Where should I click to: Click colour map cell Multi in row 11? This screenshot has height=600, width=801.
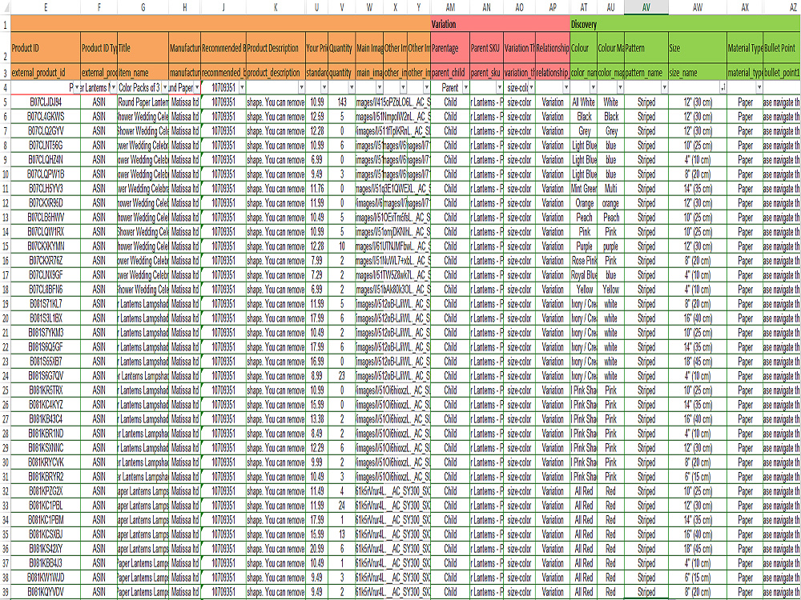610,189
